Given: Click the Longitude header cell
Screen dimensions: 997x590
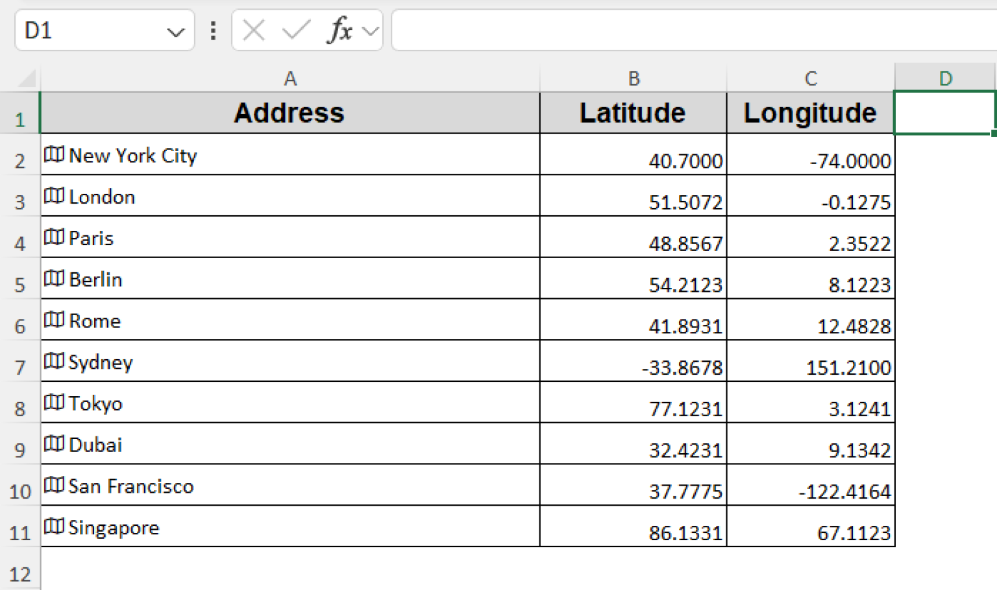Looking at the screenshot, I should click(x=810, y=112).
